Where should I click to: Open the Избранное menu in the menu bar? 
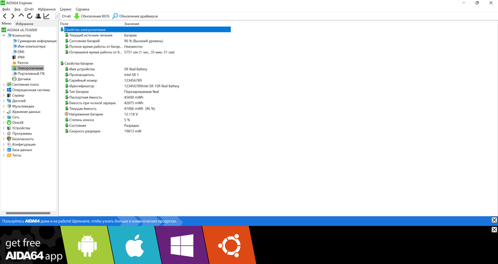(47, 9)
